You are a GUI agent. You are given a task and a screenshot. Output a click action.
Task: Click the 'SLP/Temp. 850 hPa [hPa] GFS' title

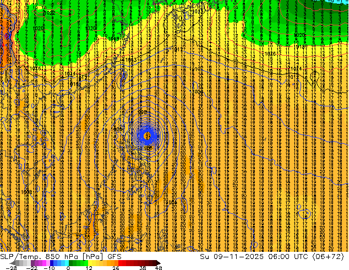tap(61, 257)
